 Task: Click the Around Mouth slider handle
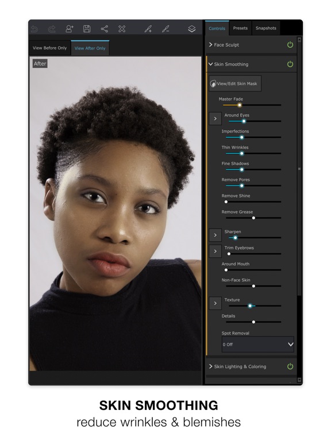[x=226, y=270]
